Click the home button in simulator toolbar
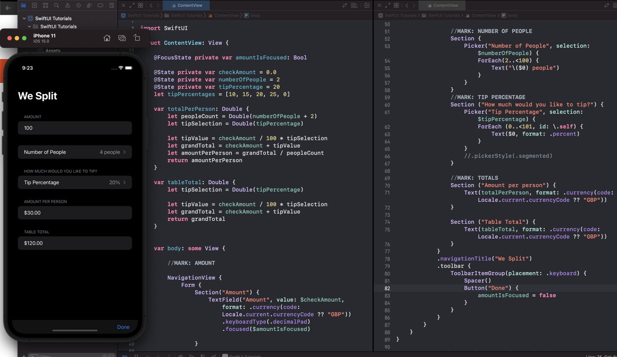Image resolution: width=617 pixels, height=357 pixels. click(106, 38)
